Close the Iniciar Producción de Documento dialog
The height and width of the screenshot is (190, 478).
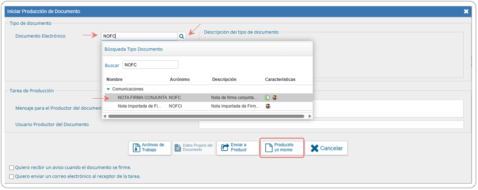[466, 11]
